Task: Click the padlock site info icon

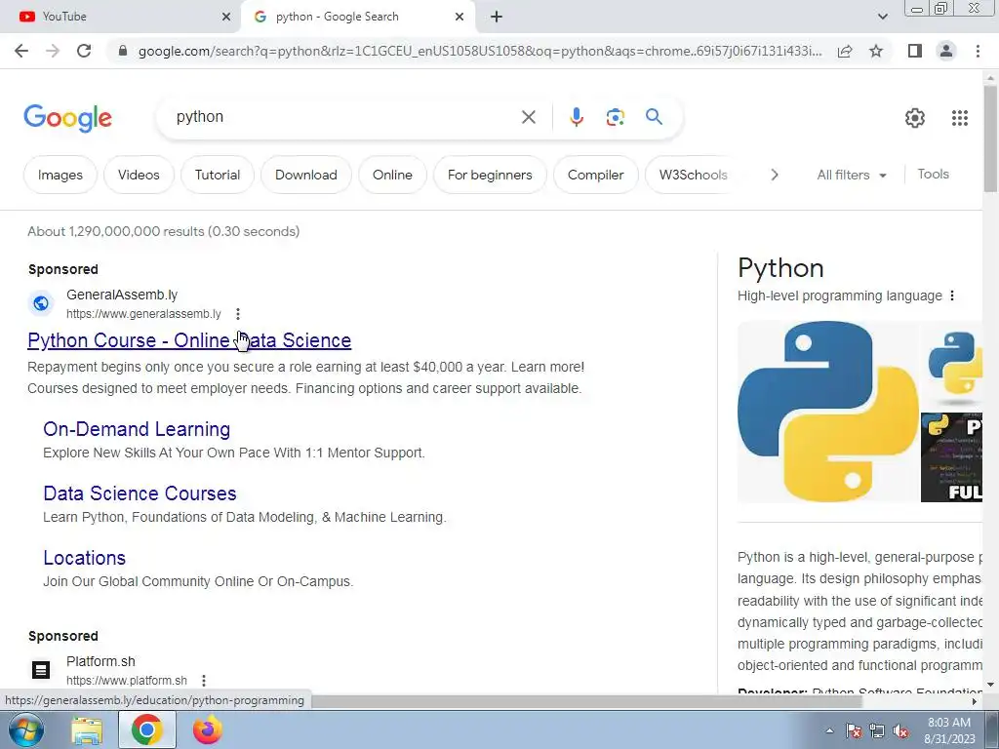Action: pyautogui.click(x=123, y=51)
